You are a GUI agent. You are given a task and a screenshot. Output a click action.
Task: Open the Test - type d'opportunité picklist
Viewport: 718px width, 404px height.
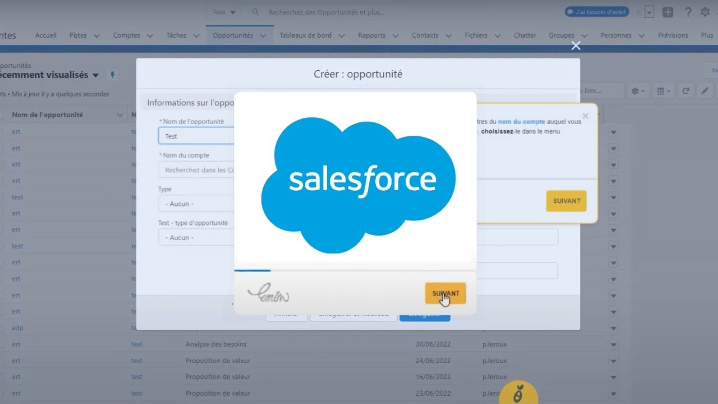click(196, 237)
